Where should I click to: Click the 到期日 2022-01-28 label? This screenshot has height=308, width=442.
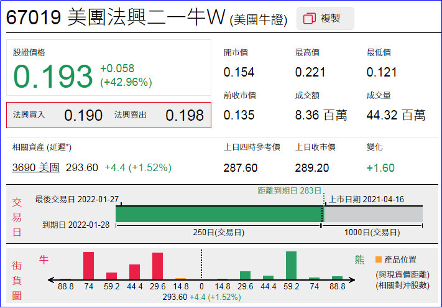pyautogui.click(x=76, y=225)
